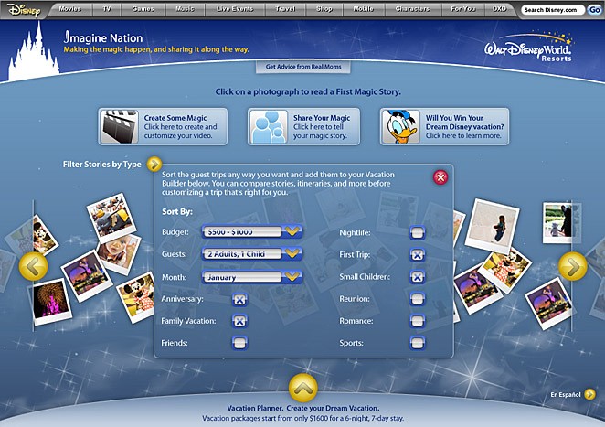605x427 pixels.
Task: Go to previous photos with the left yellow arrow
Action: (x=34, y=266)
